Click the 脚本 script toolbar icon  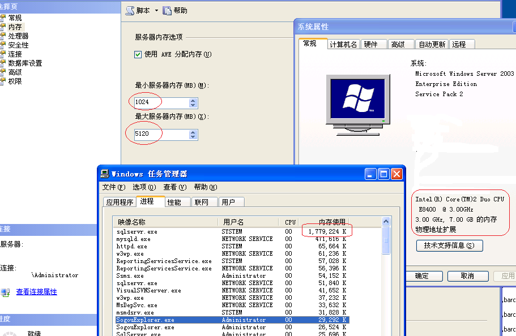click(x=130, y=11)
